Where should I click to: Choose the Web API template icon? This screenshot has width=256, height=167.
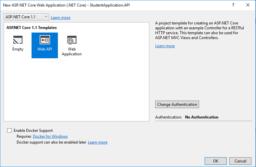(x=45, y=40)
